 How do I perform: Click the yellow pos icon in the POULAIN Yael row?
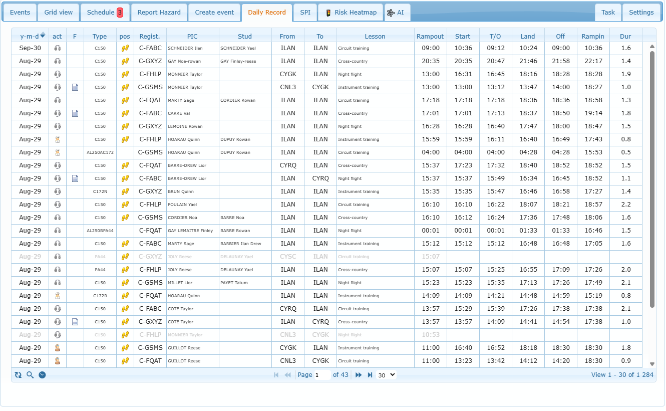(125, 204)
